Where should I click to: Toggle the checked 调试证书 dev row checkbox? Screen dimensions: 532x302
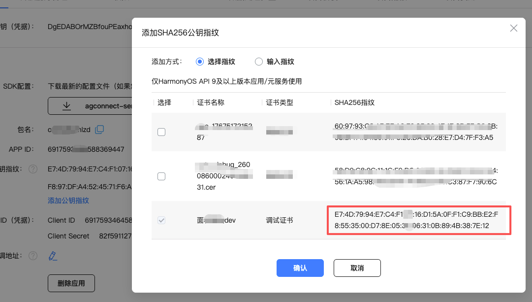(161, 220)
